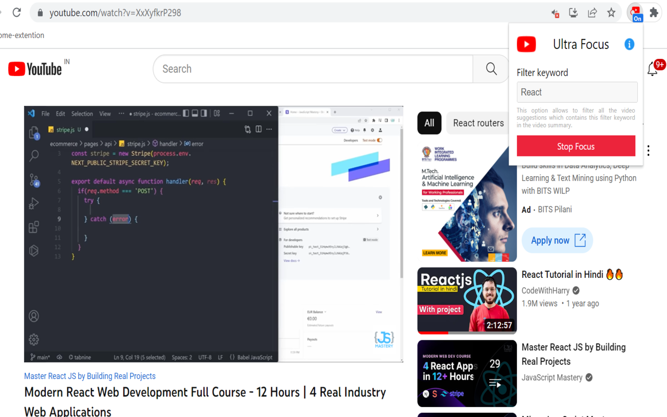Open React Tutorial in Hindi thumbnail

[x=467, y=301]
